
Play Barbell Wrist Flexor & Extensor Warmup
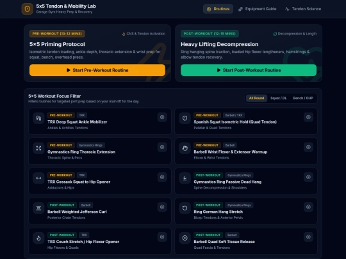click(308, 147)
